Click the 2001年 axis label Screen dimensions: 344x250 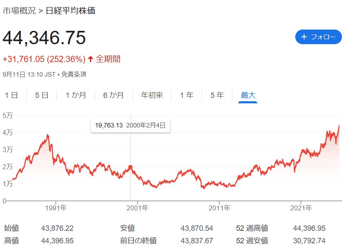pos(137,208)
